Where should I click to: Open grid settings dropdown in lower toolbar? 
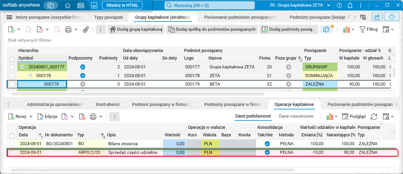(389, 117)
